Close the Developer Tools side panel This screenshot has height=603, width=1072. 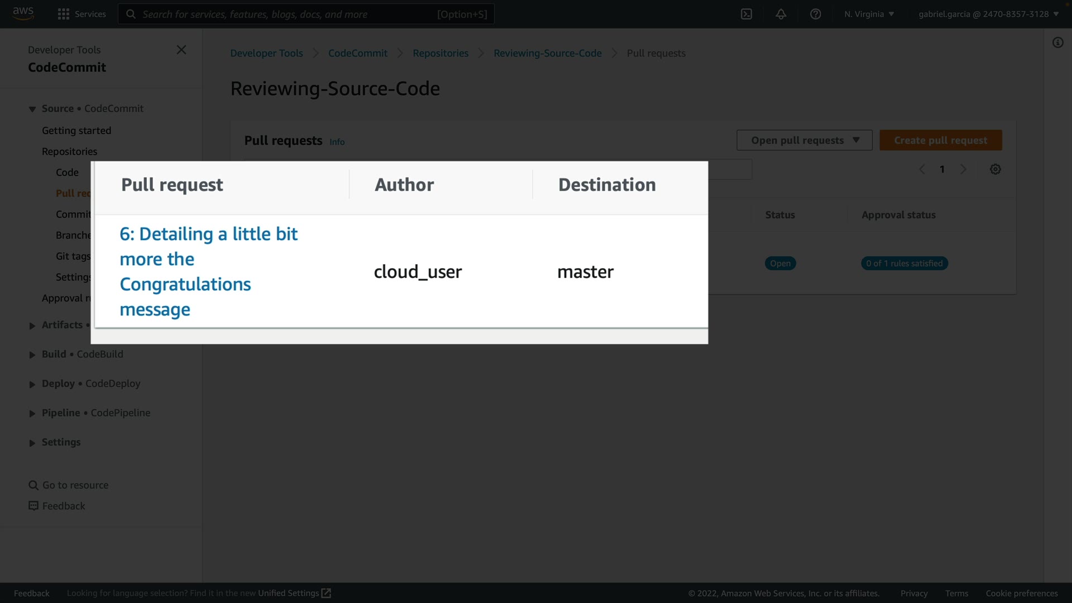181,50
